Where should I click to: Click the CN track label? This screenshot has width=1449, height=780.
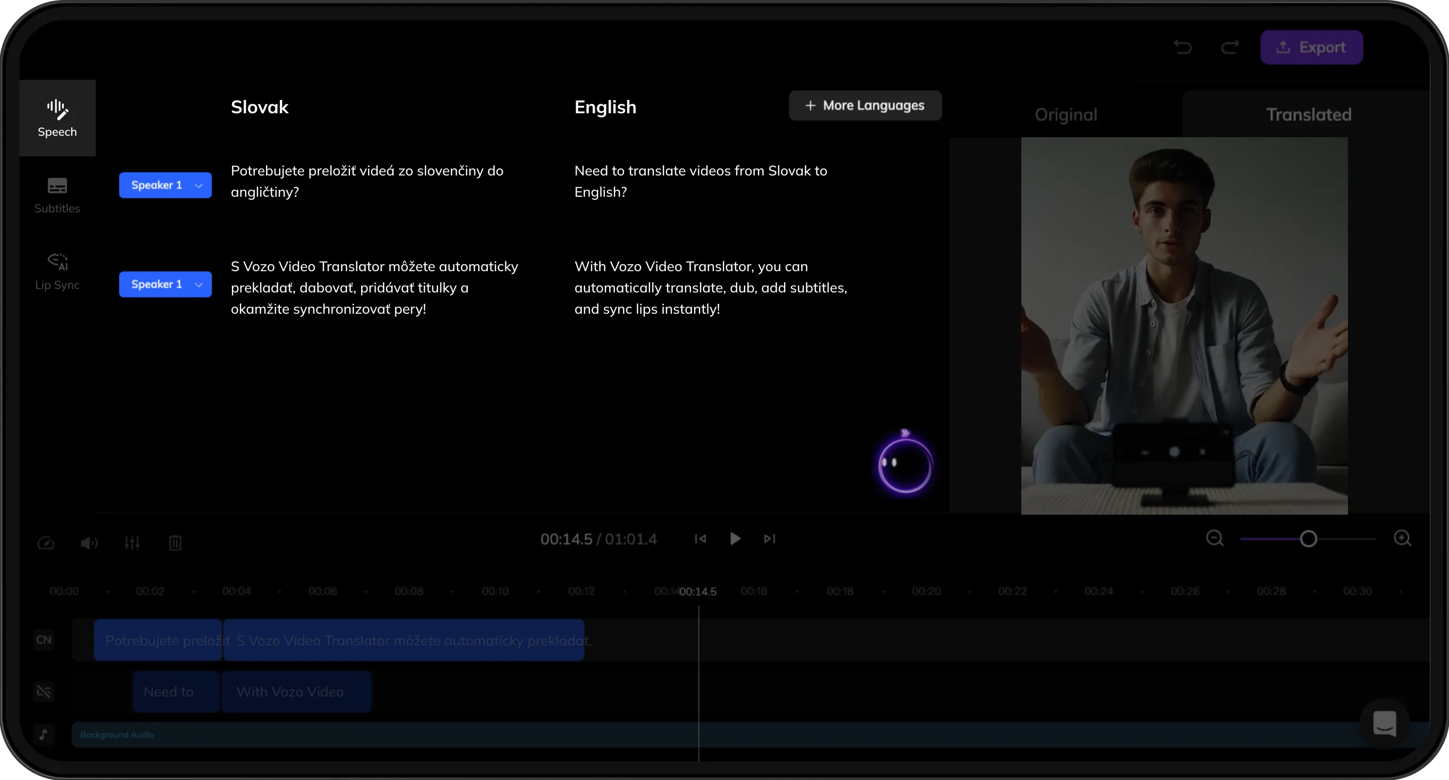point(43,640)
